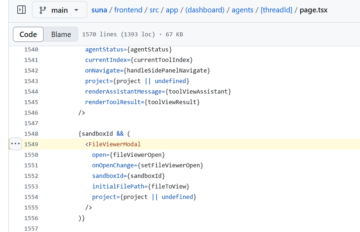Select line number 1555
The image size is (360, 232).
click(31, 208)
